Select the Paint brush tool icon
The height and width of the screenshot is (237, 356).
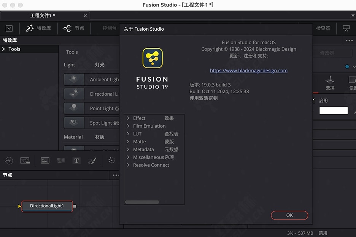pos(92,160)
